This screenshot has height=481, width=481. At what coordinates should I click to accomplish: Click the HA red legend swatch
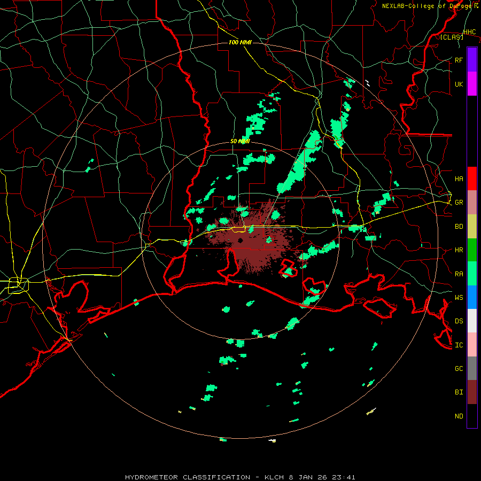point(472,179)
